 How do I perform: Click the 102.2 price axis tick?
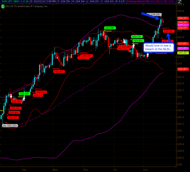[x=181, y=90]
